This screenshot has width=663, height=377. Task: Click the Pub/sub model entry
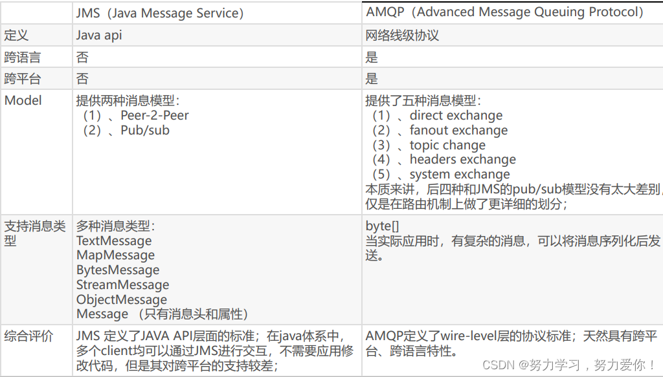(144, 130)
